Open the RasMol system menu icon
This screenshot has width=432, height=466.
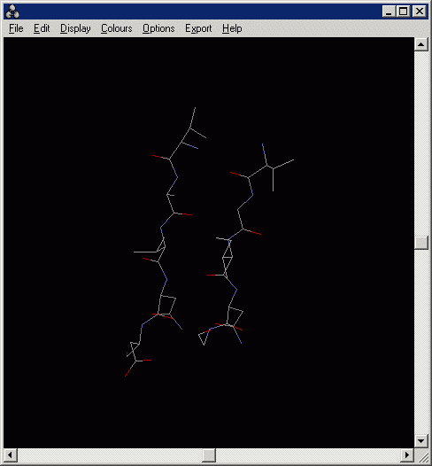click(x=12, y=12)
